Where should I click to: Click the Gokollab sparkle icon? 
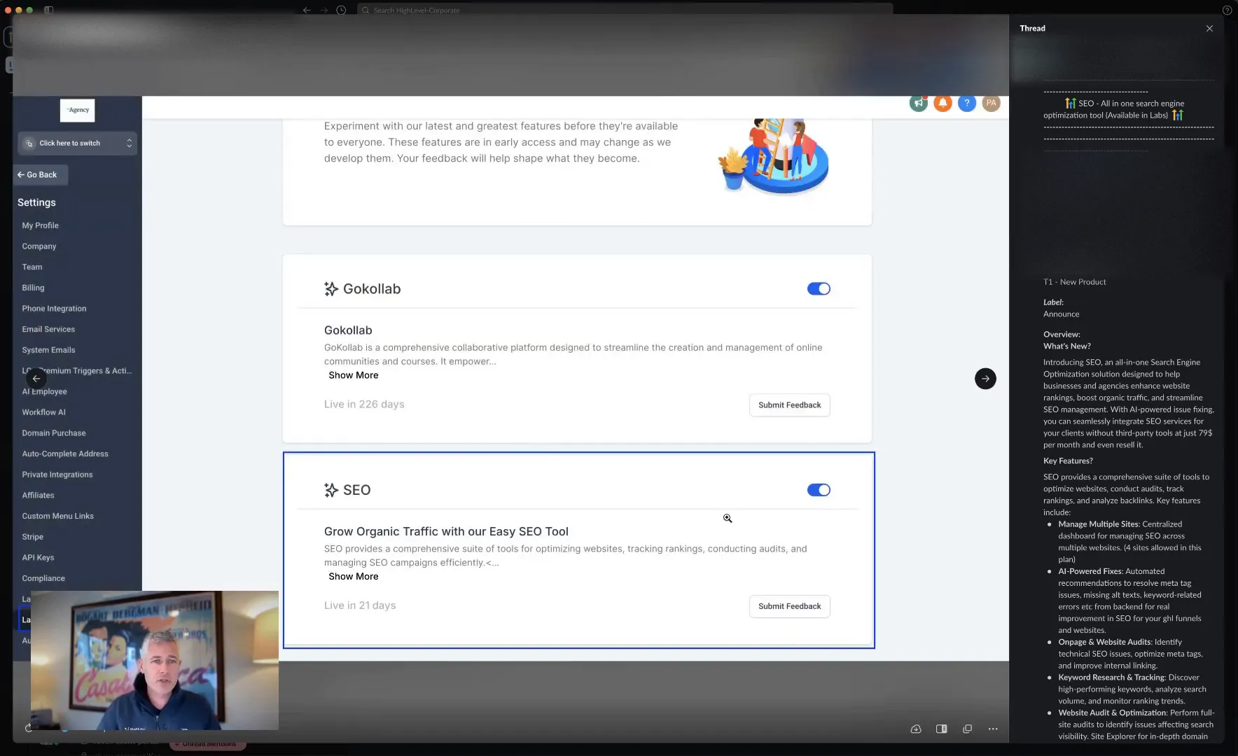(x=331, y=289)
